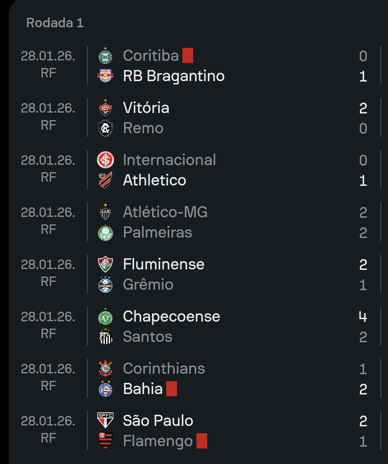Screen dimensions: 388x464
Task: Click Coritiba's red card indicator
Action: pos(188,56)
